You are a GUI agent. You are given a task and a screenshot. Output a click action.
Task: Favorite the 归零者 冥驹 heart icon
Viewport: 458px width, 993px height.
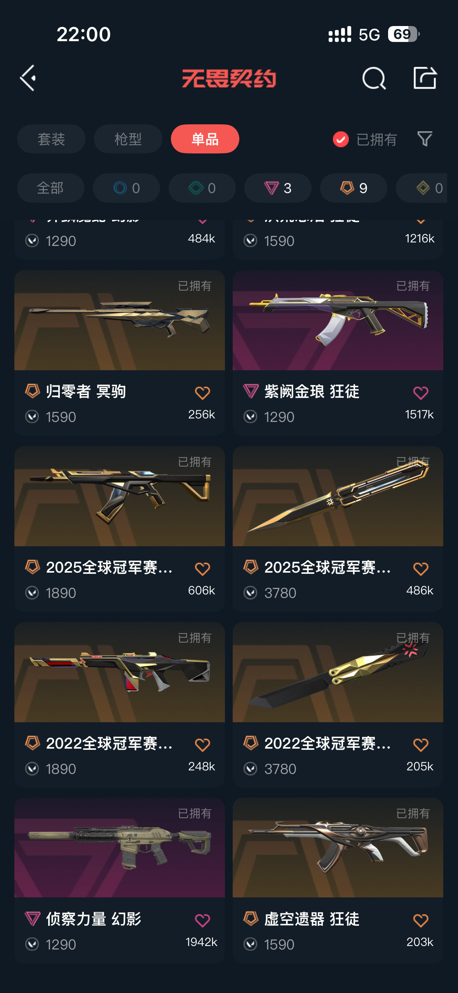pyautogui.click(x=202, y=393)
